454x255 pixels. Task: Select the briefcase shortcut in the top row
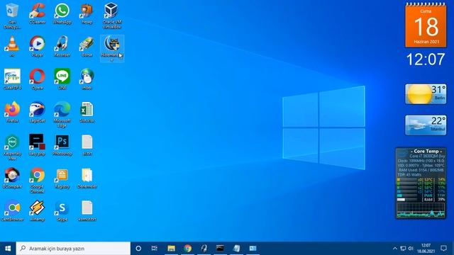87,13
